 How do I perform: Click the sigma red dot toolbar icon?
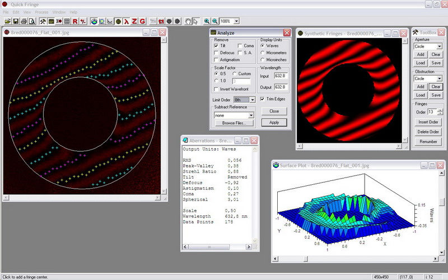point(59,21)
